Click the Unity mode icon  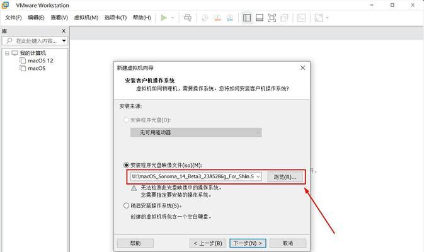coord(284,18)
